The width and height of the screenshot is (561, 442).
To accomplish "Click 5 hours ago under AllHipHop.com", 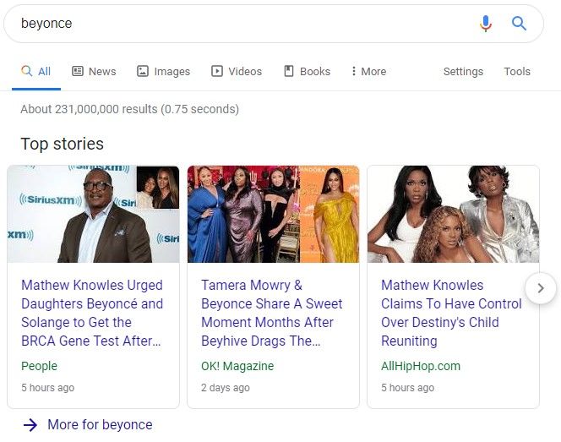I will [407, 388].
